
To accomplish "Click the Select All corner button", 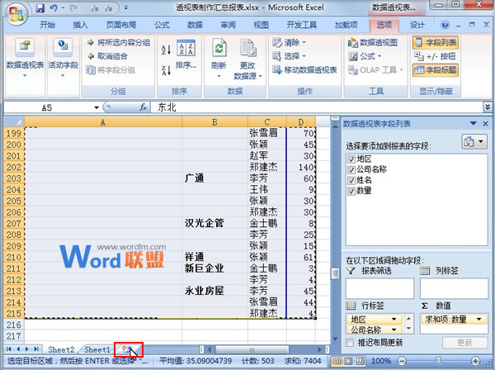I will coord(14,122).
